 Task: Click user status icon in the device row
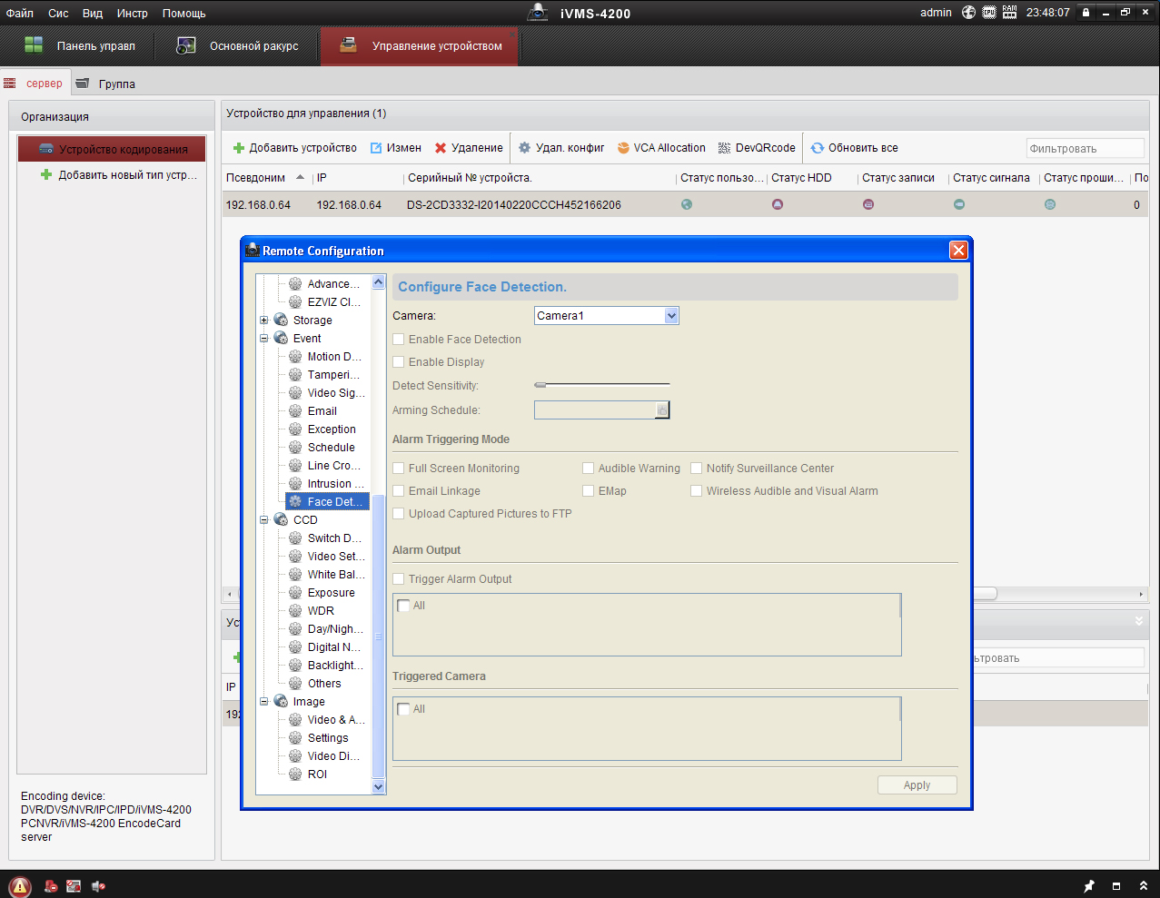point(687,204)
